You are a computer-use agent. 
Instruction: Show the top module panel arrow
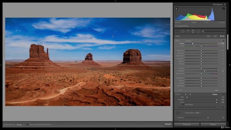(x=115, y=1)
